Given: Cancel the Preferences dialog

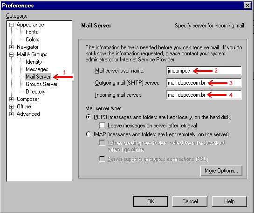Looking at the screenshot, I should (190, 201).
